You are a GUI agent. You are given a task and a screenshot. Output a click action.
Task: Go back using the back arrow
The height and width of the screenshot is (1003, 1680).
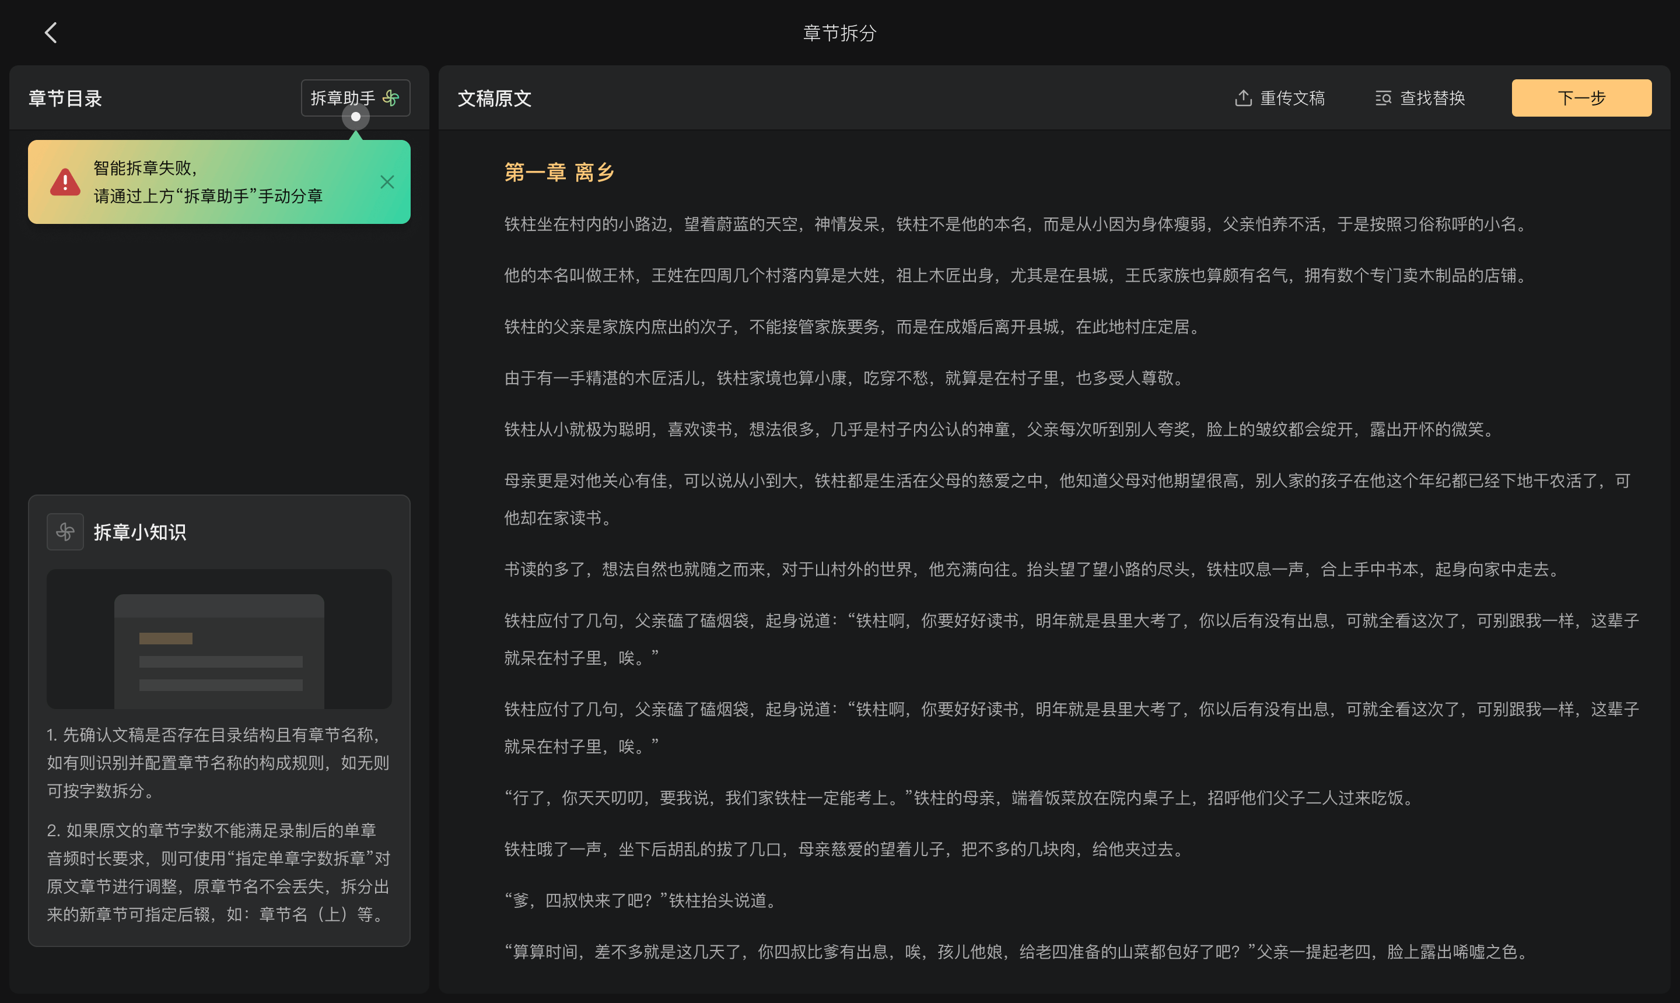click(51, 33)
